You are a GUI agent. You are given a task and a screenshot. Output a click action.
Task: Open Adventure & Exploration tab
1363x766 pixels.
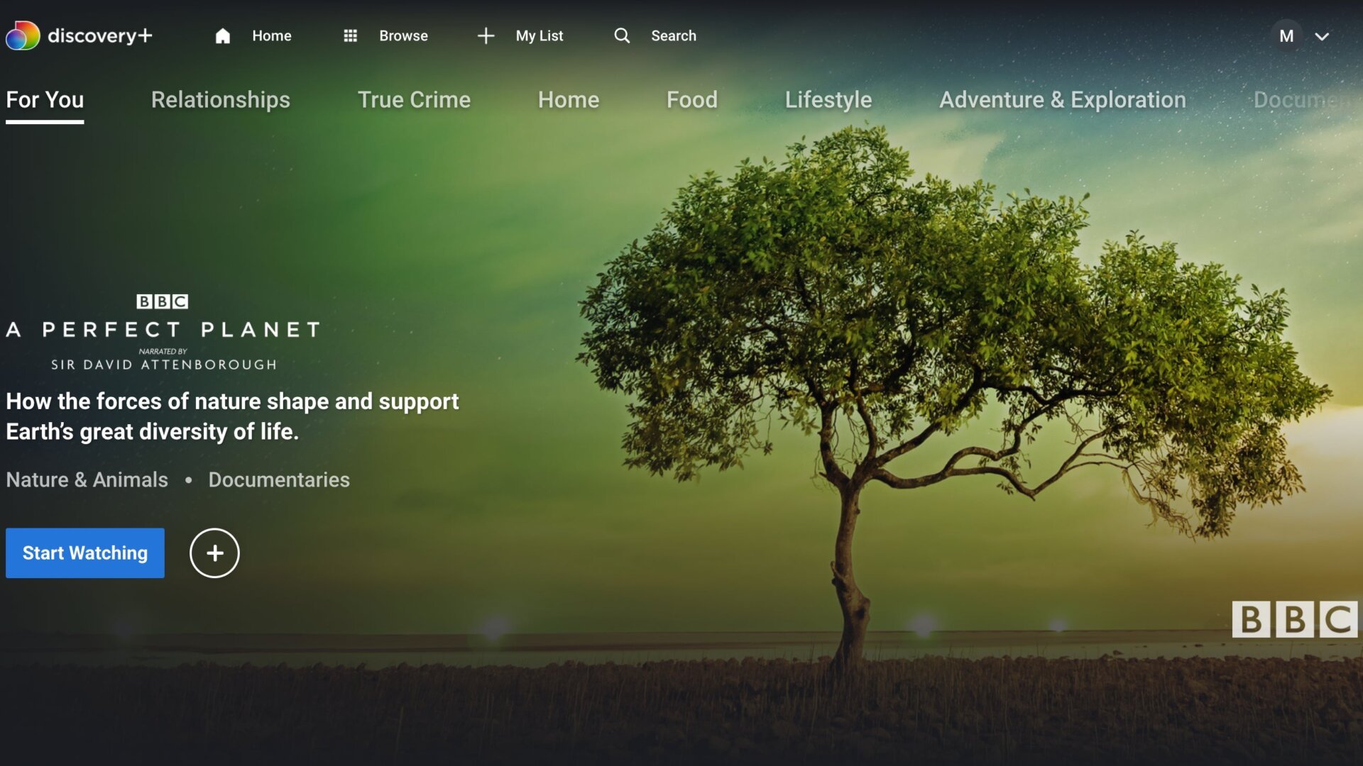pyautogui.click(x=1063, y=100)
